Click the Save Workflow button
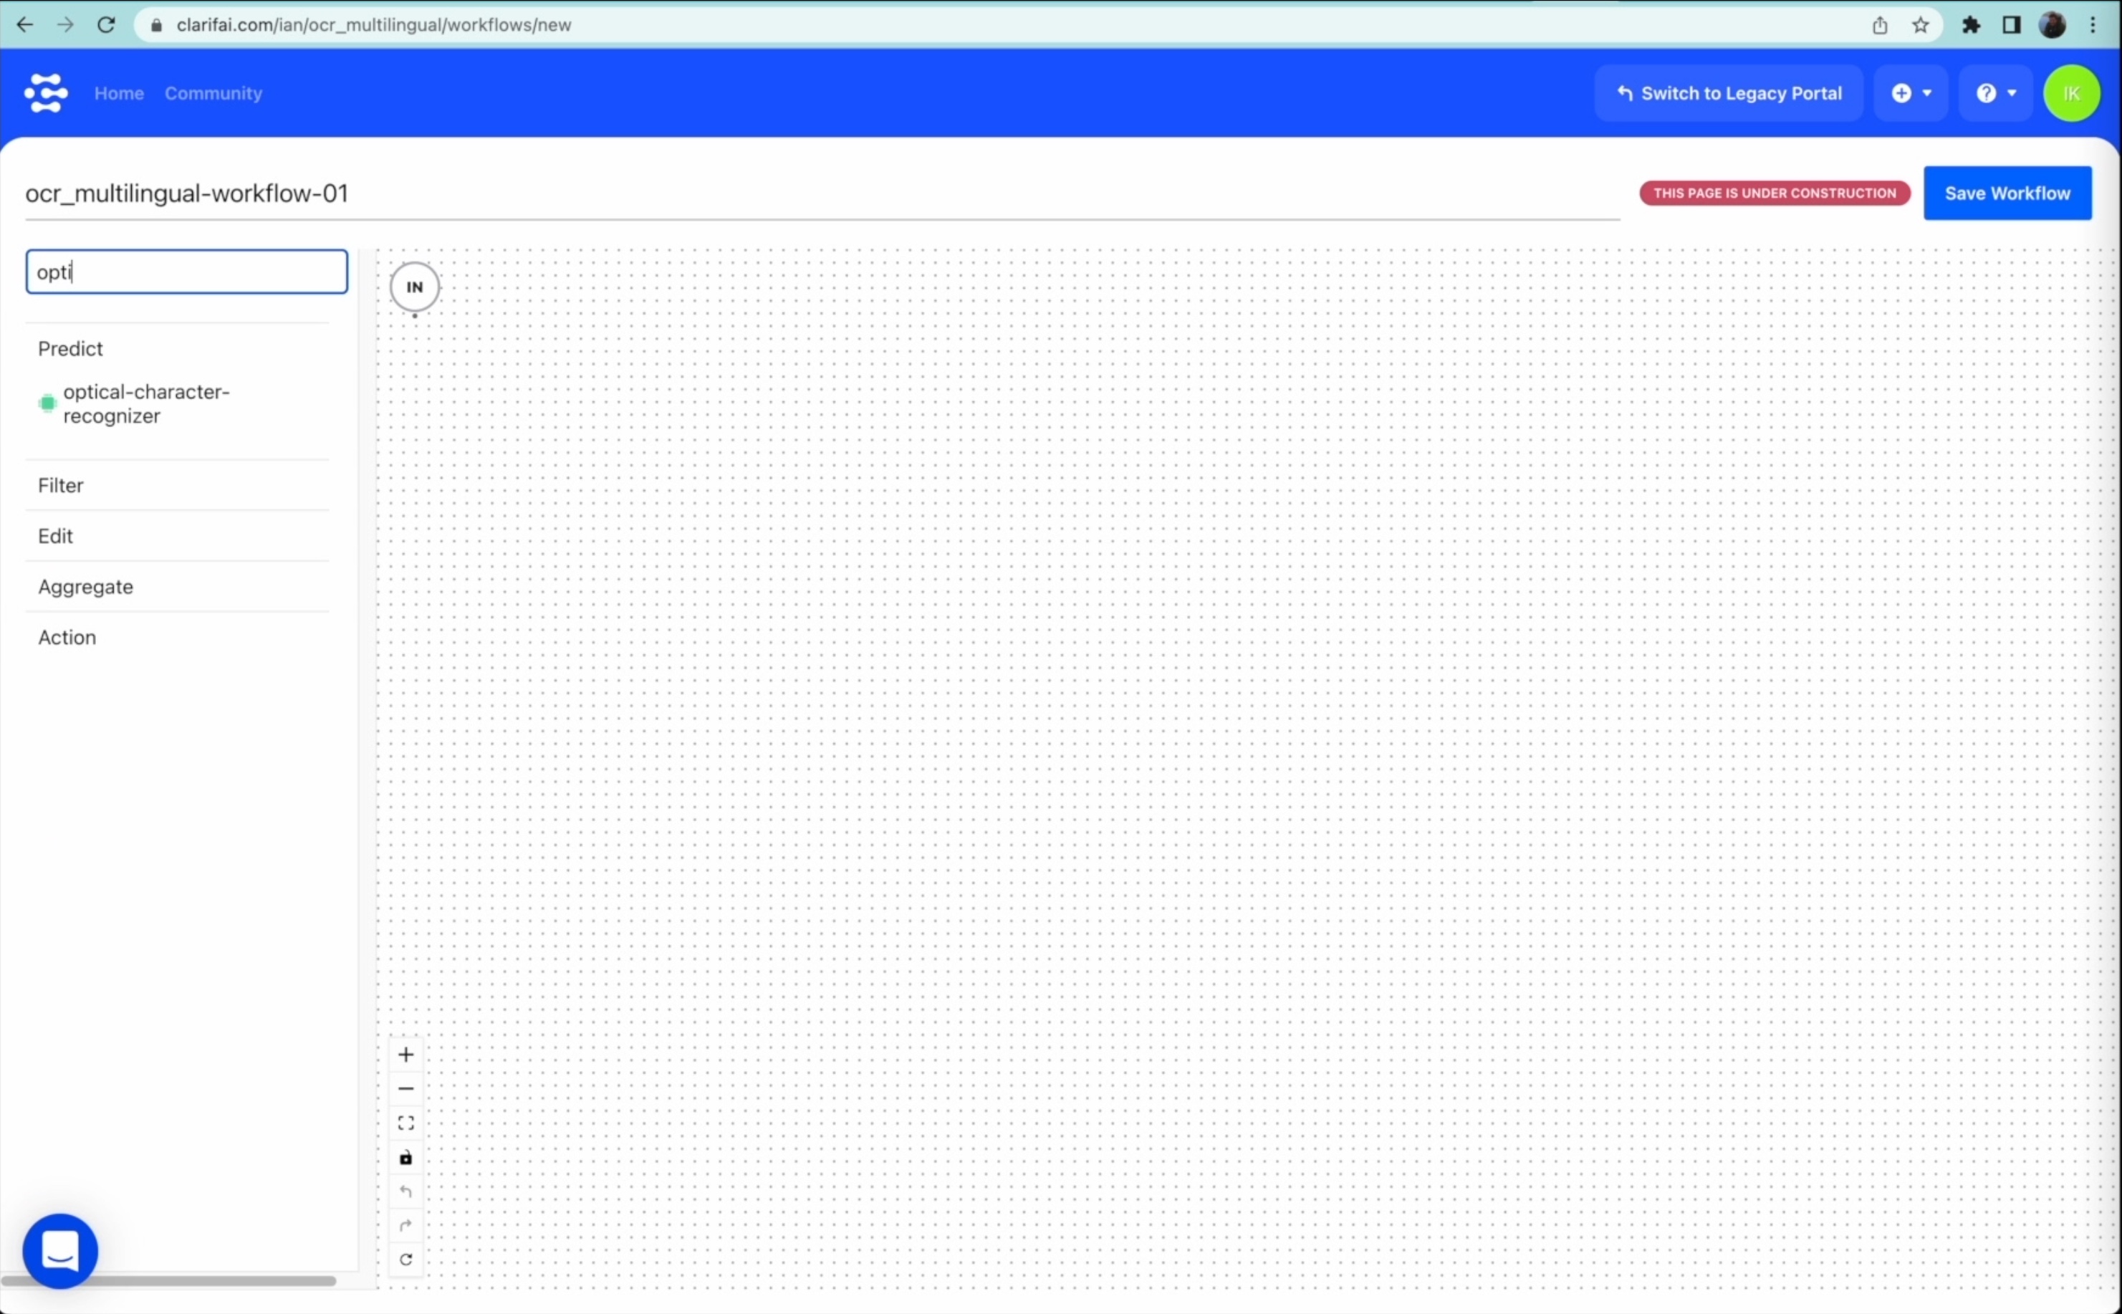 pyautogui.click(x=2007, y=193)
